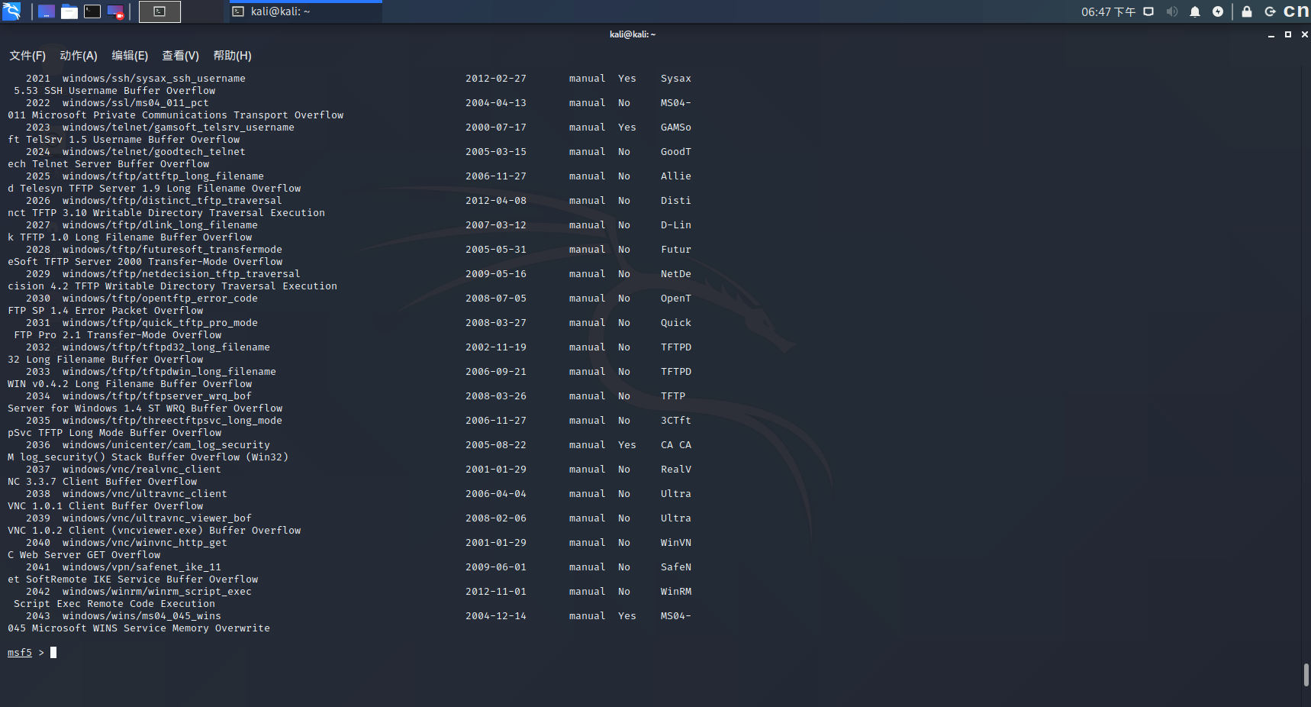The image size is (1311, 707).
Task: Click module path windows/unicenter/cam_log_security
Action: coord(166,445)
